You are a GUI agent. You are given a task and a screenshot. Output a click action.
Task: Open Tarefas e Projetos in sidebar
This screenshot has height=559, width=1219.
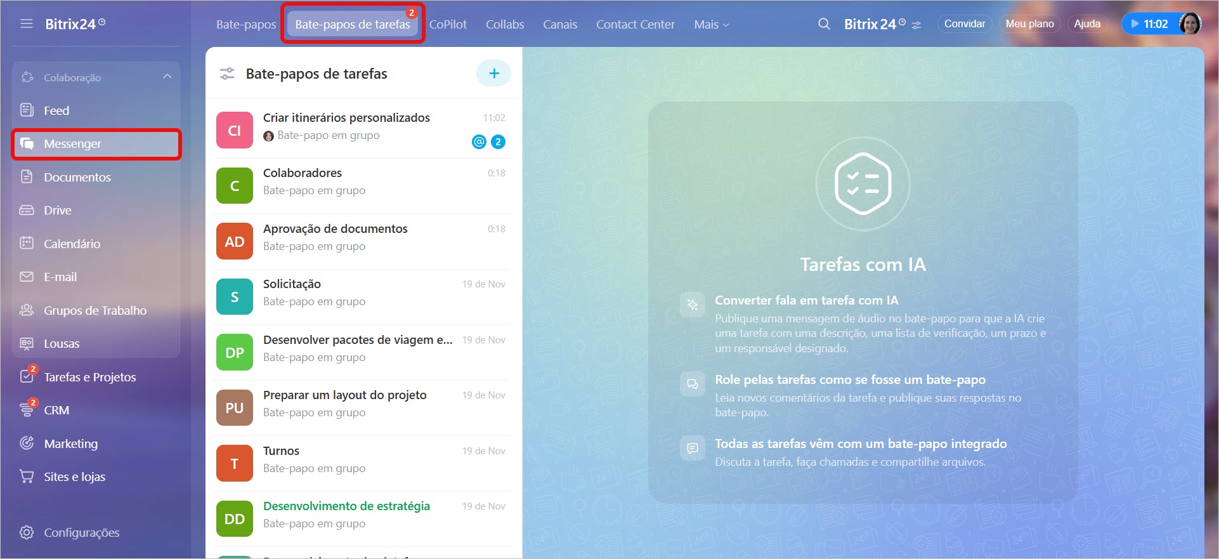click(x=89, y=377)
